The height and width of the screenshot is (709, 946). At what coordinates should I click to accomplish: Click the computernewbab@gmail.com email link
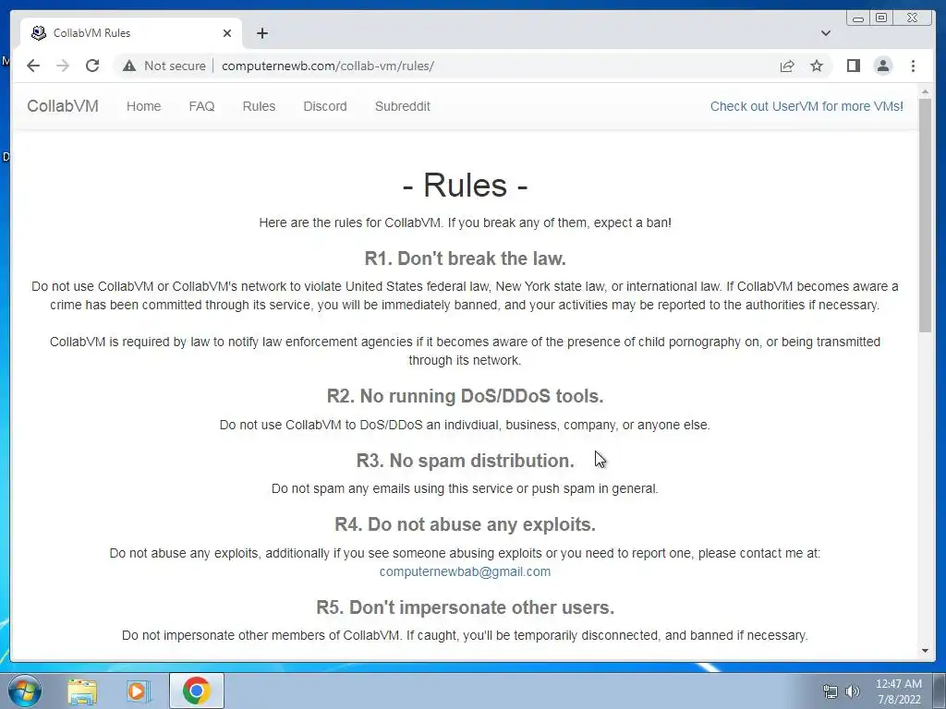pyautogui.click(x=465, y=571)
